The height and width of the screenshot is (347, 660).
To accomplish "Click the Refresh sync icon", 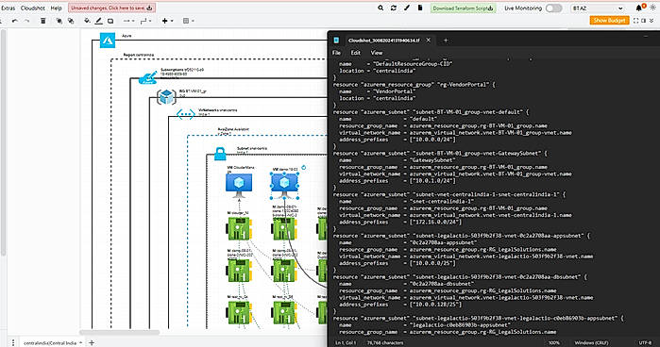I will click(394, 8).
